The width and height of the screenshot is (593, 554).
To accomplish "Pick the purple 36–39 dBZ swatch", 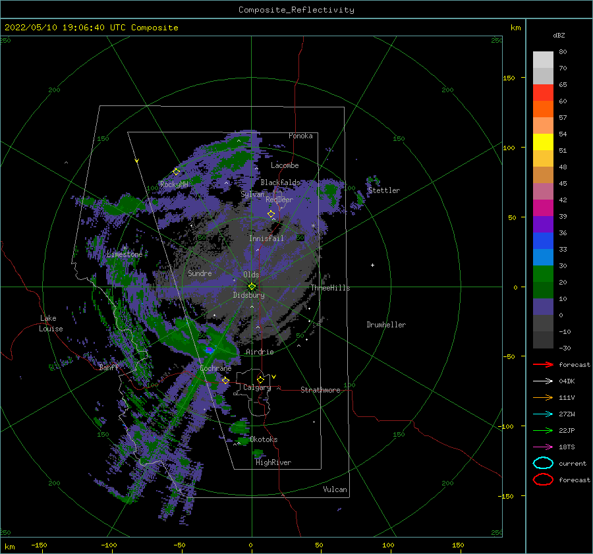I will (543, 225).
